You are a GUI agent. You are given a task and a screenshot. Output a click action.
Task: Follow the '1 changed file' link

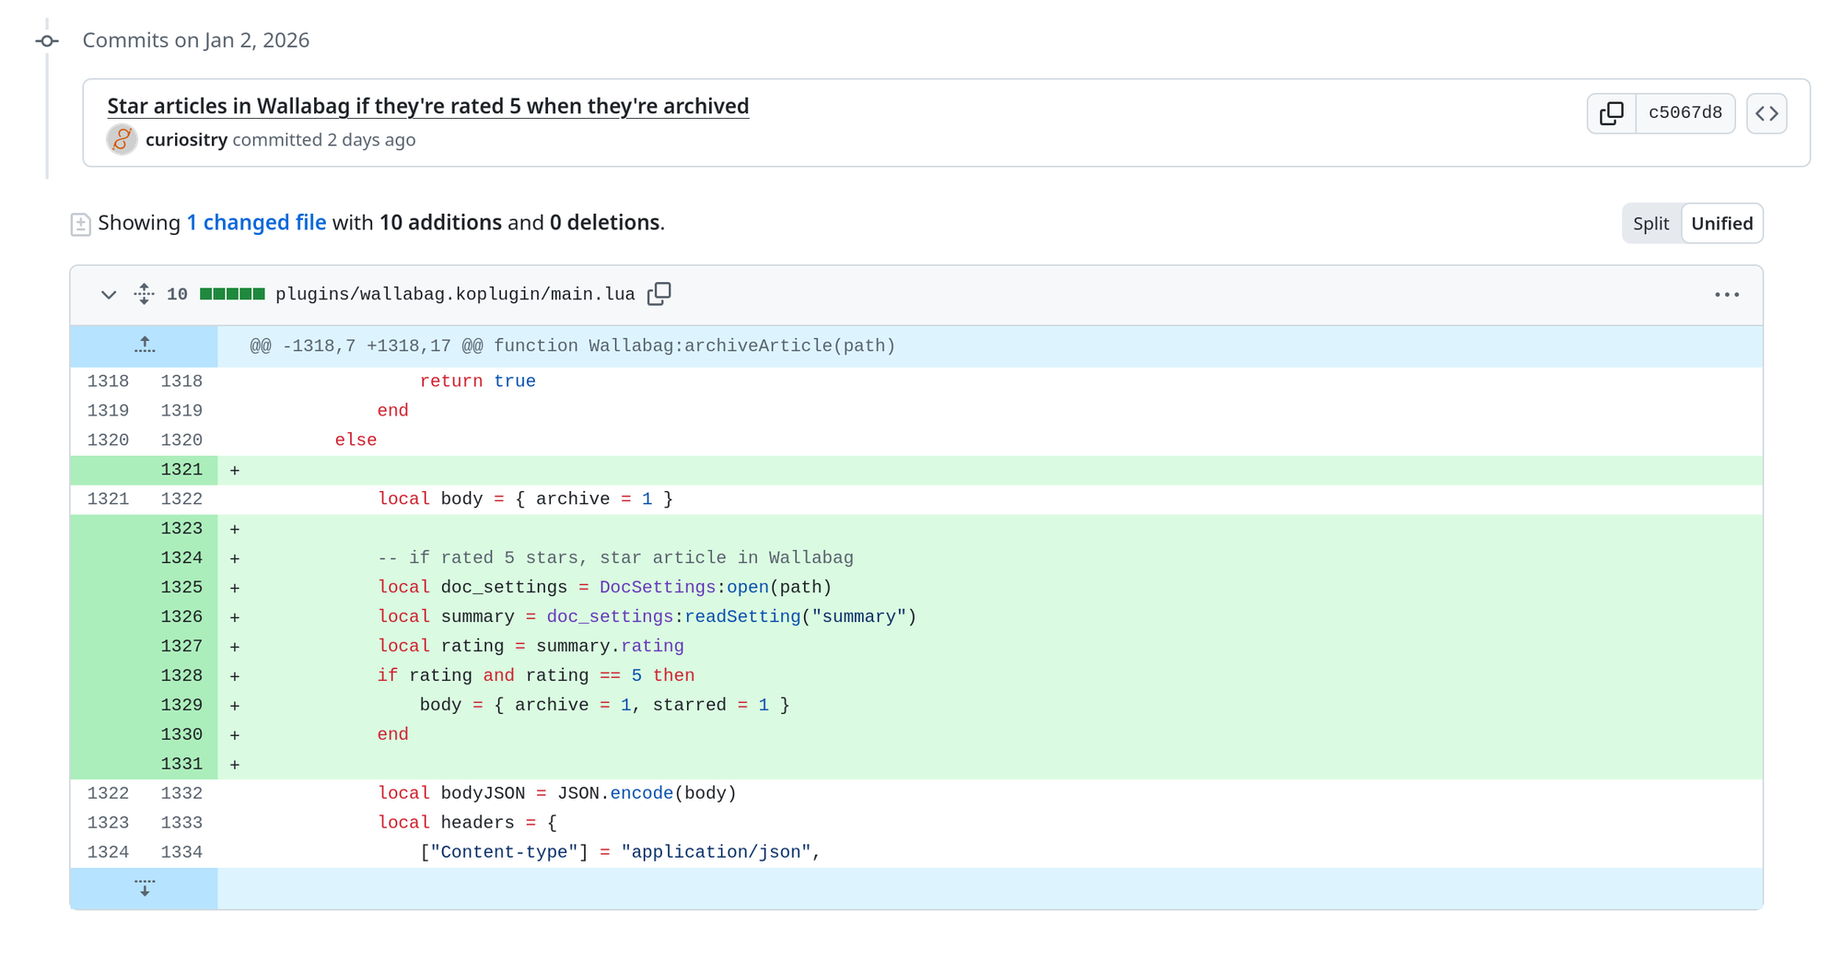click(x=256, y=222)
